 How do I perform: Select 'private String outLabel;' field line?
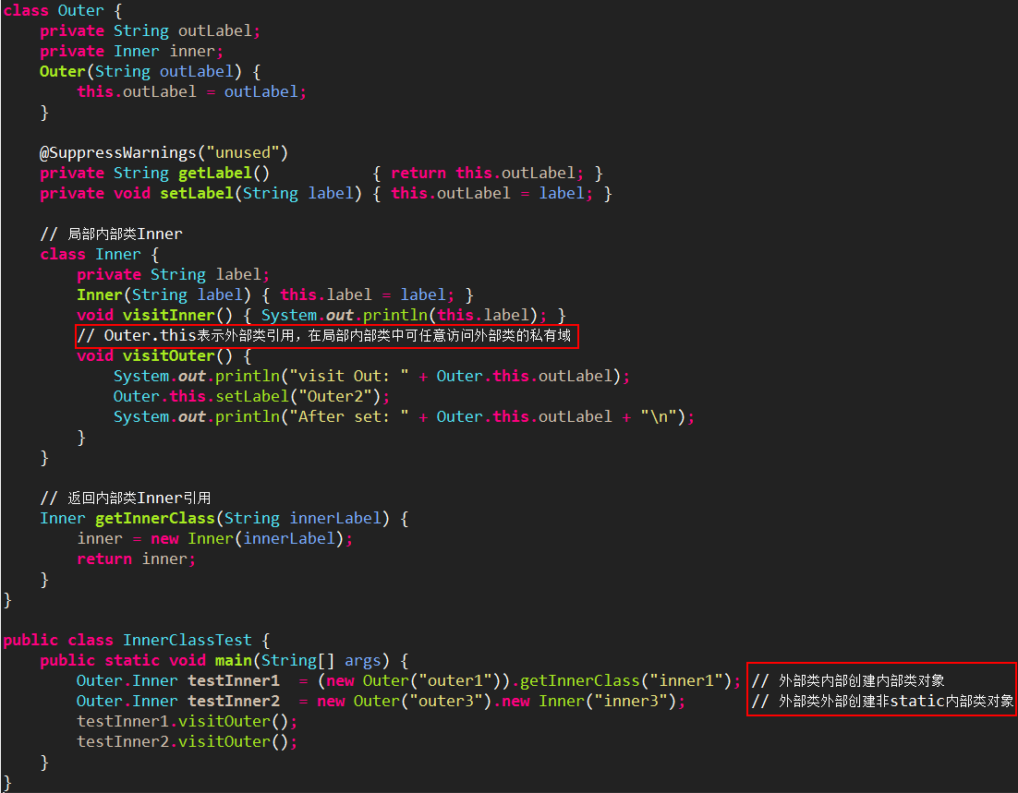pyautogui.click(x=150, y=30)
